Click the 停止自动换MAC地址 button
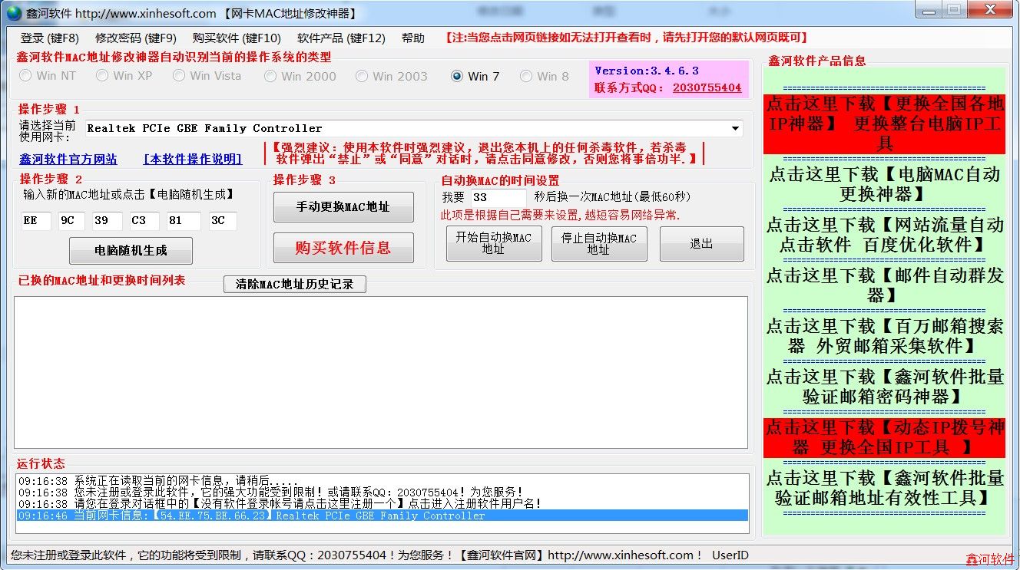The height and width of the screenshot is (570, 1020). (599, 243)
